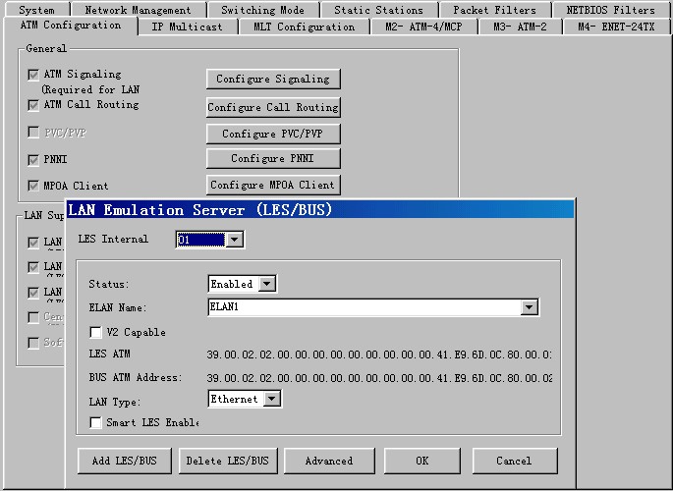Expand the Status dropdown showing Enabled
Viewport: 673px width, 491px height.
pos(266,284)
